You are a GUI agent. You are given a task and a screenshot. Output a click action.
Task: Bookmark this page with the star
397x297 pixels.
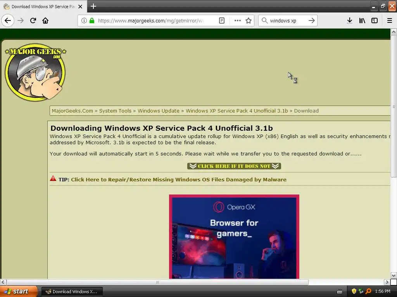tap(249, 20)
